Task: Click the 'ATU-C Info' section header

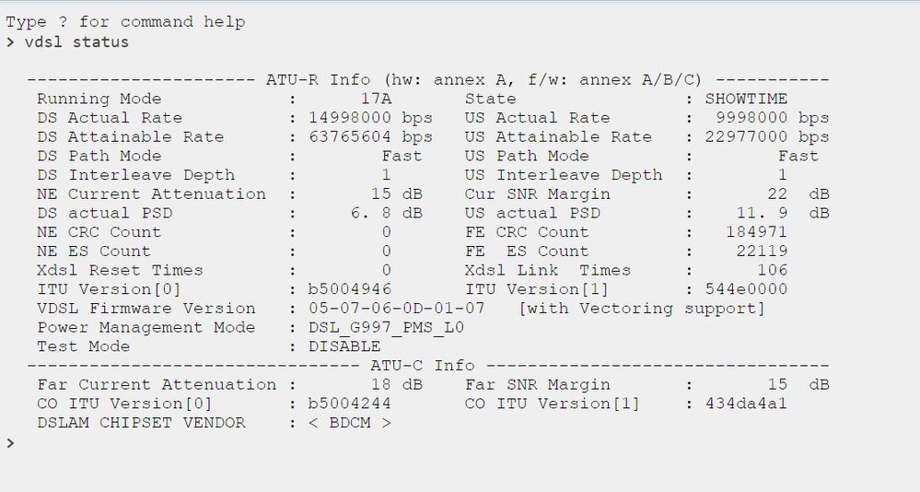Action: point(429,366)
